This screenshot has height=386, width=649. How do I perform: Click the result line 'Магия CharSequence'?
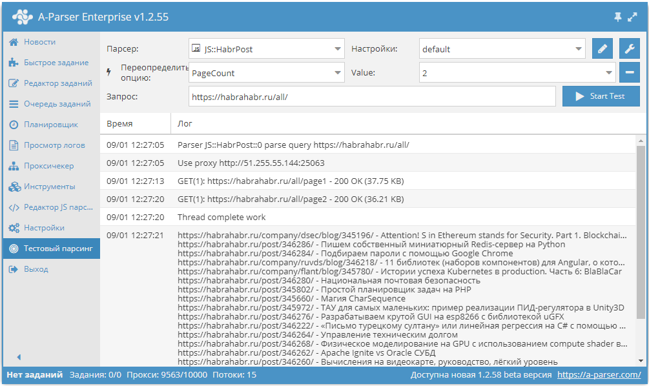click(x=291, y=299)
